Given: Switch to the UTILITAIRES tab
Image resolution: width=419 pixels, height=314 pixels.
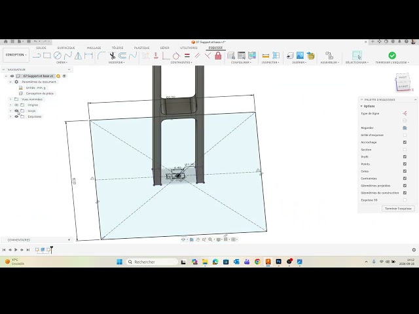Looking at the screenshot, I should pos(189,48).
